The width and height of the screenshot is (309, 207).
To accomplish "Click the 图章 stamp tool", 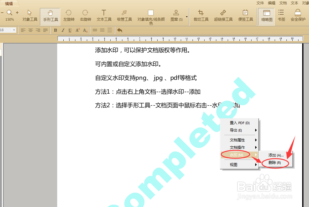I will (176, 16).
